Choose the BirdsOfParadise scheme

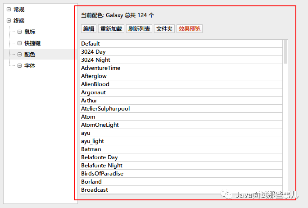pos(181,174)
